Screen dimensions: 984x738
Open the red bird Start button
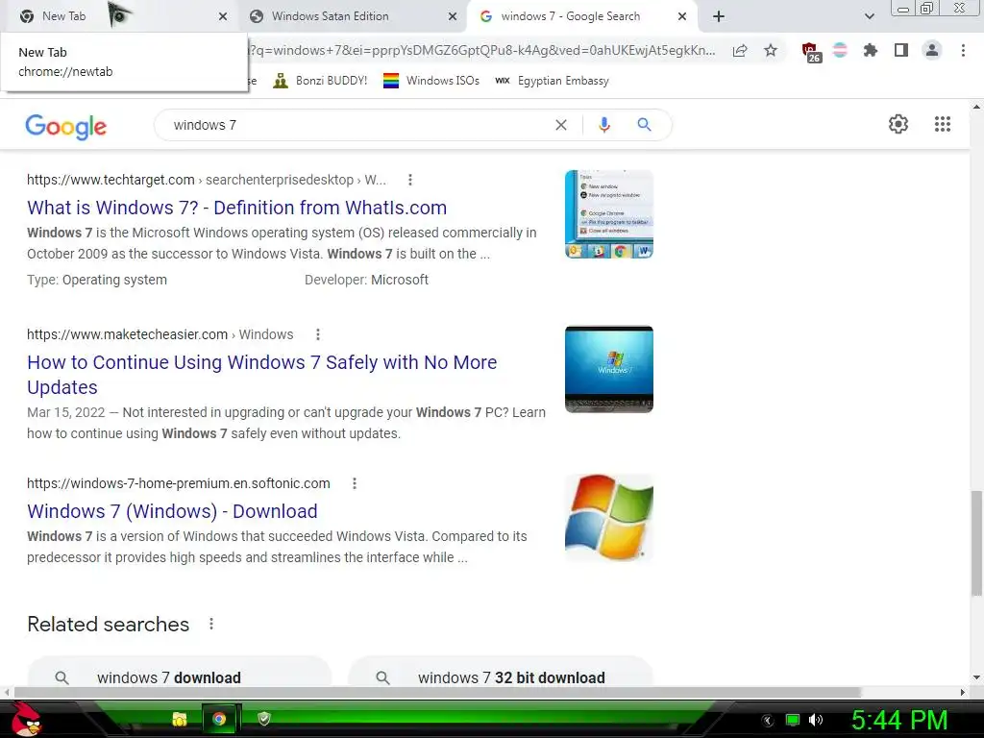[27, 719]
